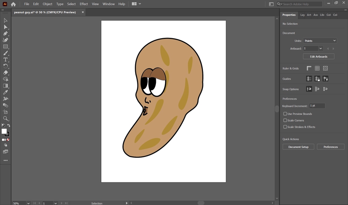Expand the Arrange Documents dropdown arrow
The image size is (348, 205).
(140, 4)
